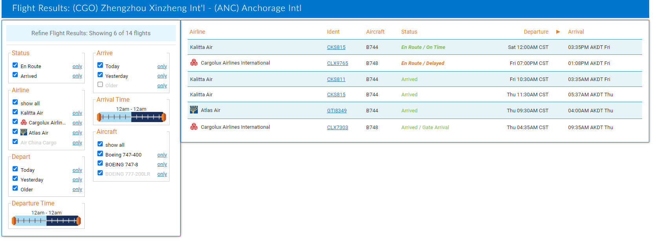The width and height of the screenshot is (661, 243).
Task: Click the Atlas Air logo in the Airline filter
Action: click(24, 132)
